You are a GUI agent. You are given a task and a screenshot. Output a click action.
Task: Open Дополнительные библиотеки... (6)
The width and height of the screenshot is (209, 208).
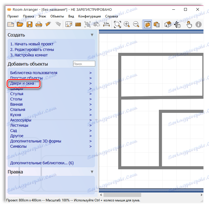click(x=42, y=163)
